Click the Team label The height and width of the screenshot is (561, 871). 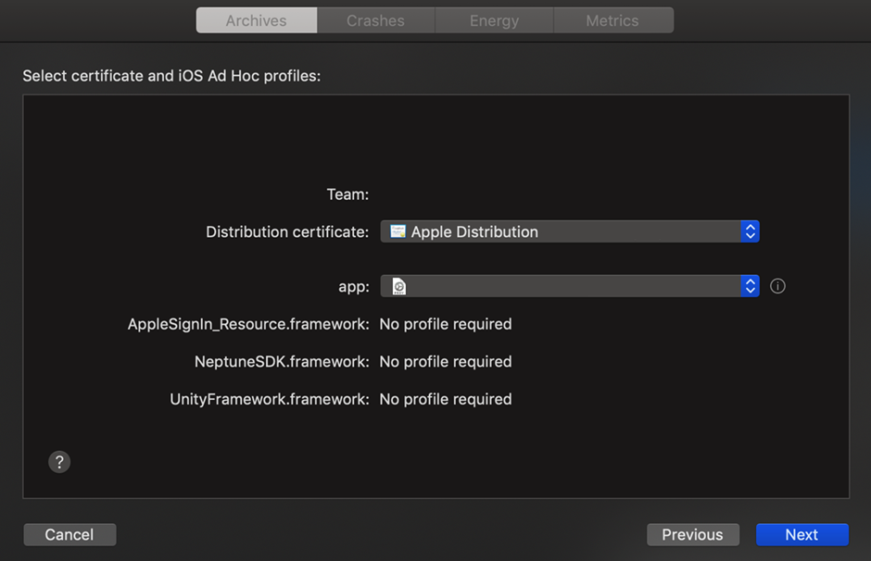coord(347,194)
